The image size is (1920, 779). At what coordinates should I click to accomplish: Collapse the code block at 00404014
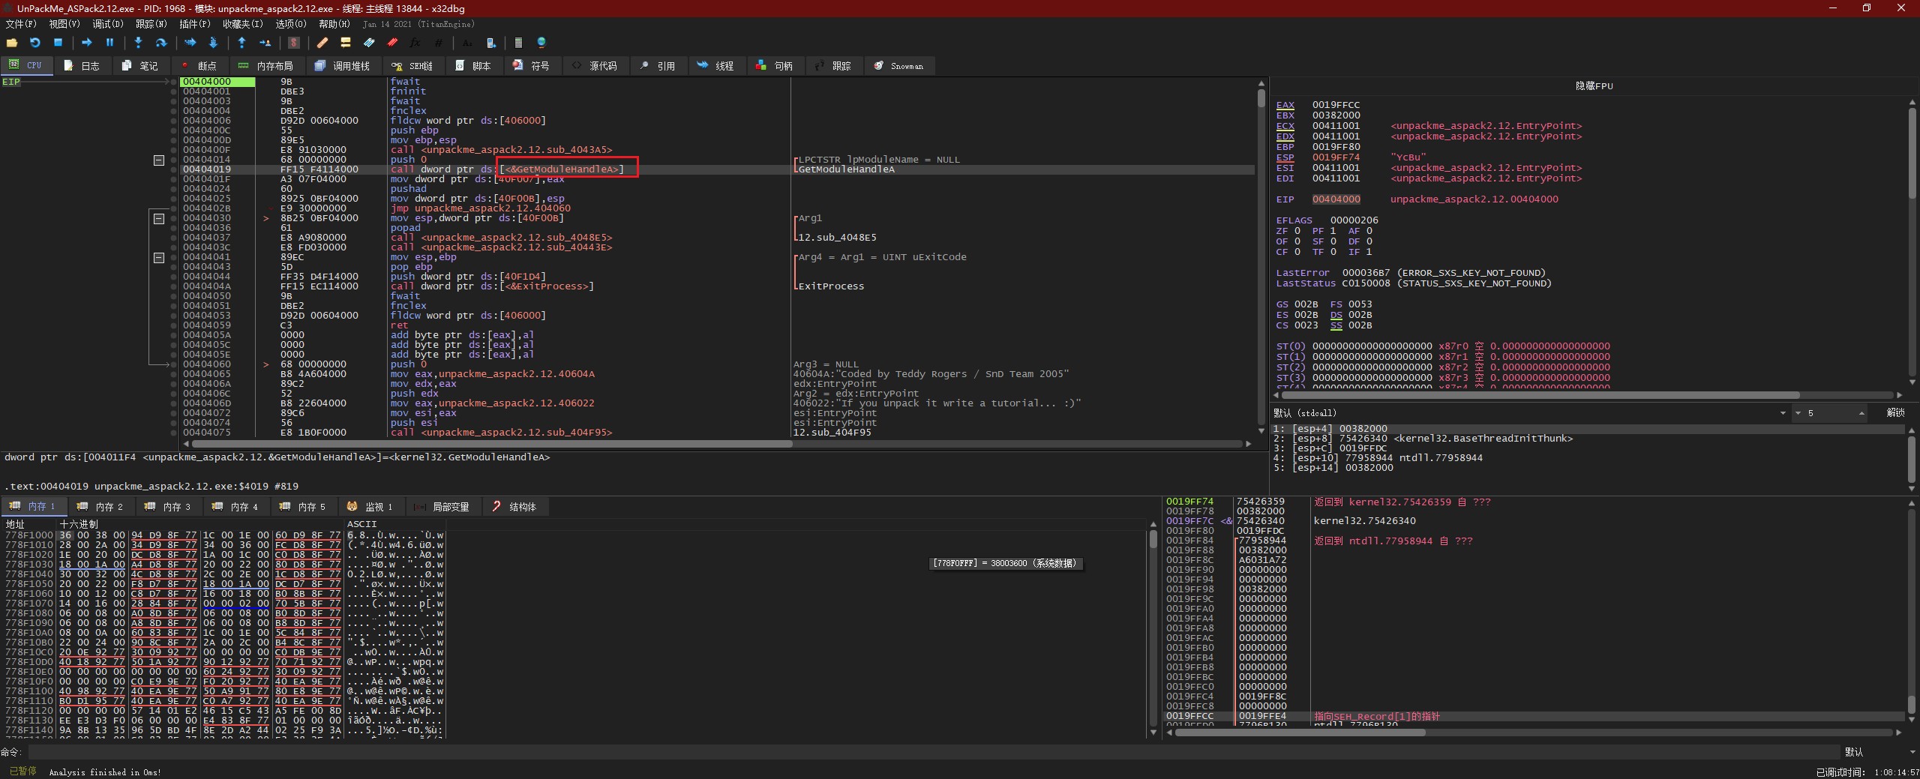pos(159,160)
